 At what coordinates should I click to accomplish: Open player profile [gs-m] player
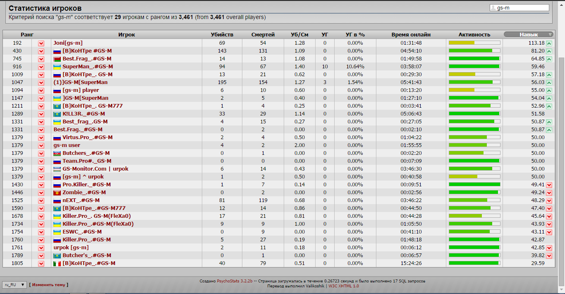pyautogui.click(x=81, y=90)
